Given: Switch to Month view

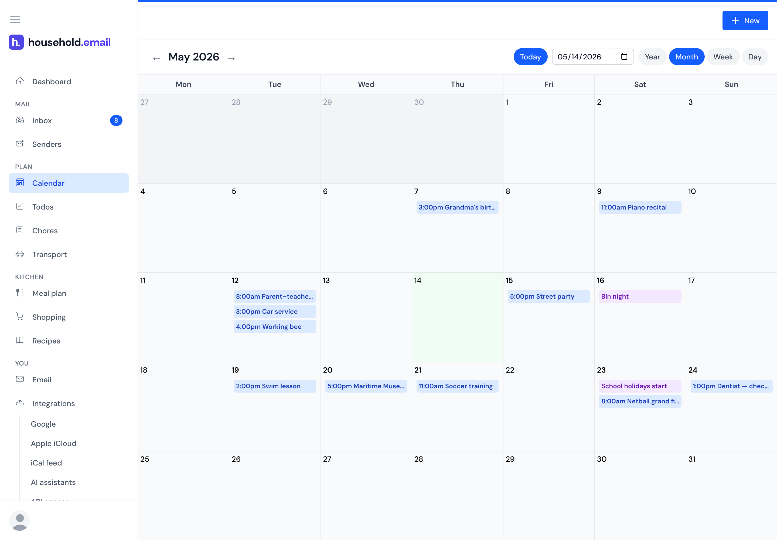Looking at the screenshot, I should (686, 57).
